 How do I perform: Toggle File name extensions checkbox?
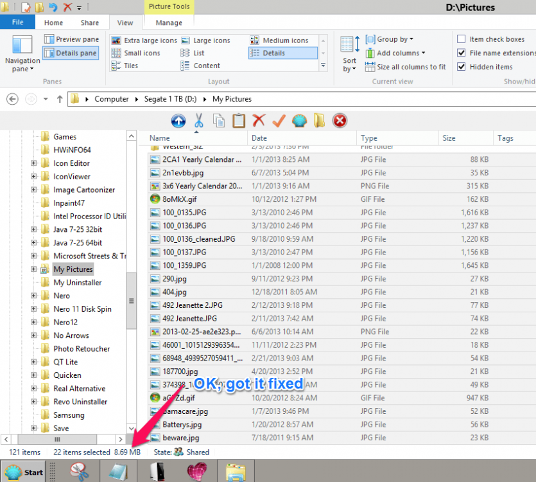(462, 53)
